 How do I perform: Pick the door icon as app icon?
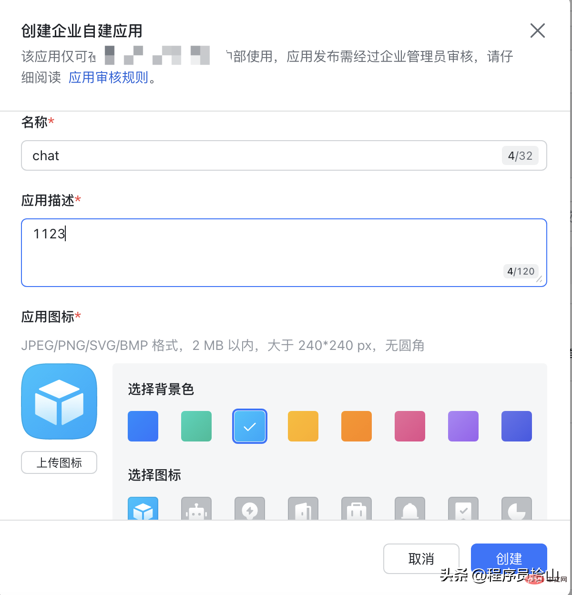click(x=303, y=510)
